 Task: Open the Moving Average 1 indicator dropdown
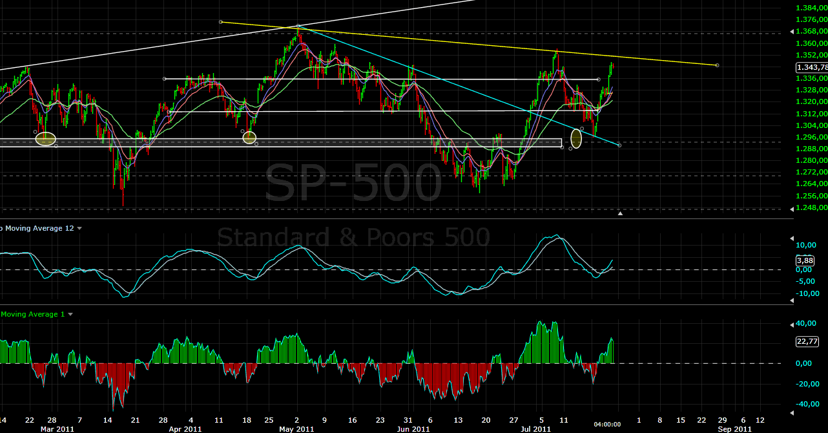pos(70,315)
